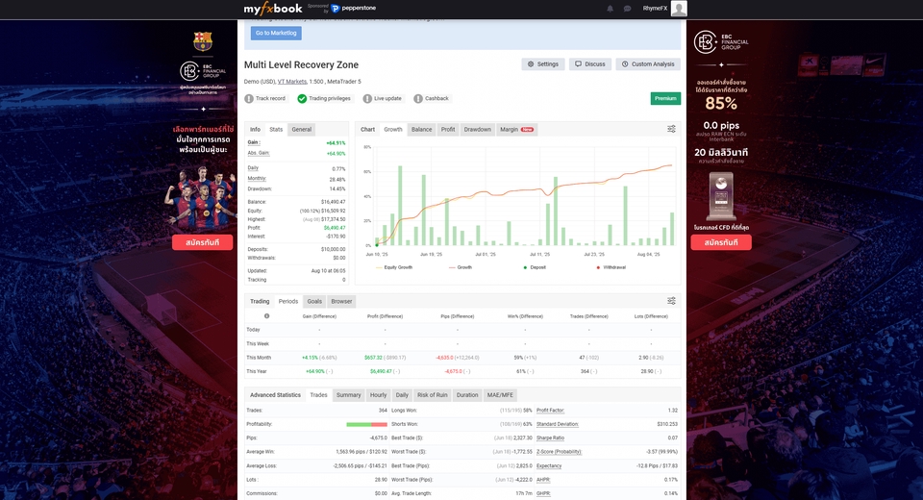
Task: Click the Go to Marketlog button
Action: point(276,33)
